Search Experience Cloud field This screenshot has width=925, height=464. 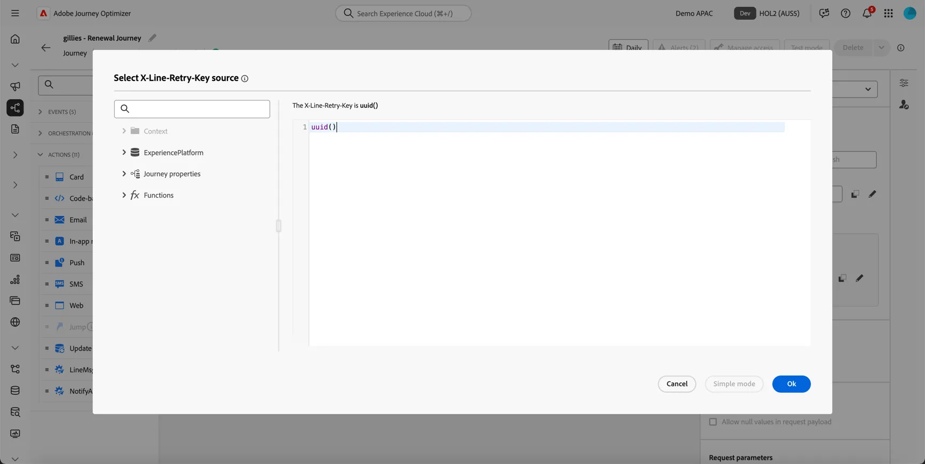pos(403,13)
